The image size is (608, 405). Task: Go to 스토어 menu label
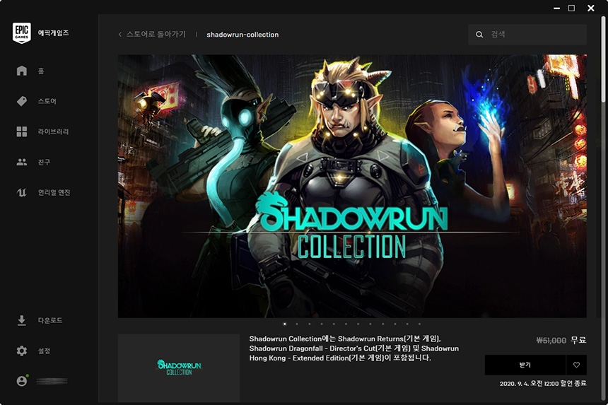47,101
